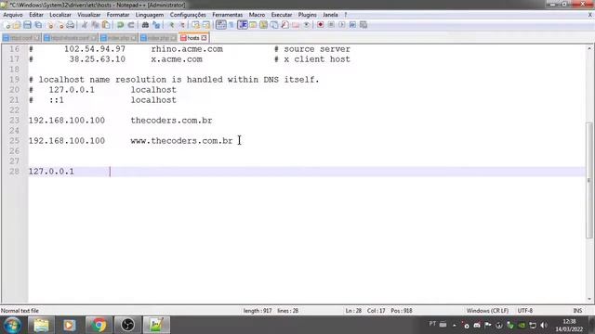
Task: Click the editor's vertical scrollbar thumb
Action: click(x=589, y=180)
